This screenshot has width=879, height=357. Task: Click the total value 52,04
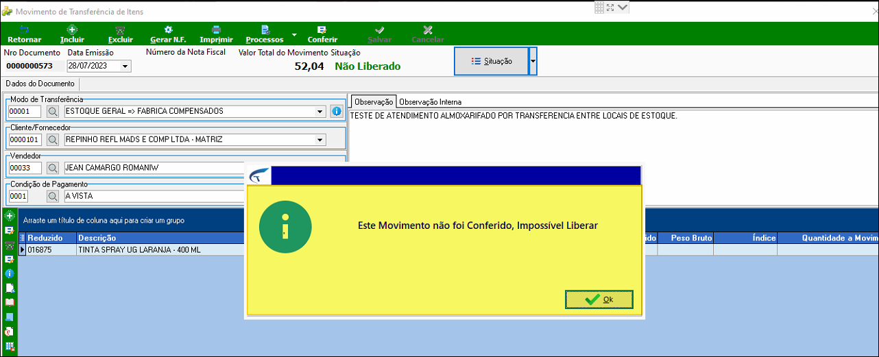pyautogui.click(x=309, y=66)
